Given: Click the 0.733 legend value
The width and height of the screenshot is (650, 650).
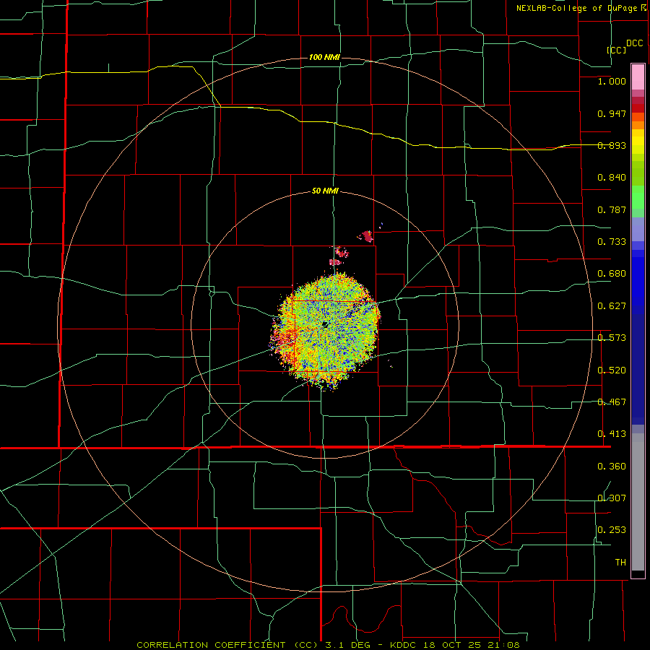Looking at the screenshot, I should (612, 242).
